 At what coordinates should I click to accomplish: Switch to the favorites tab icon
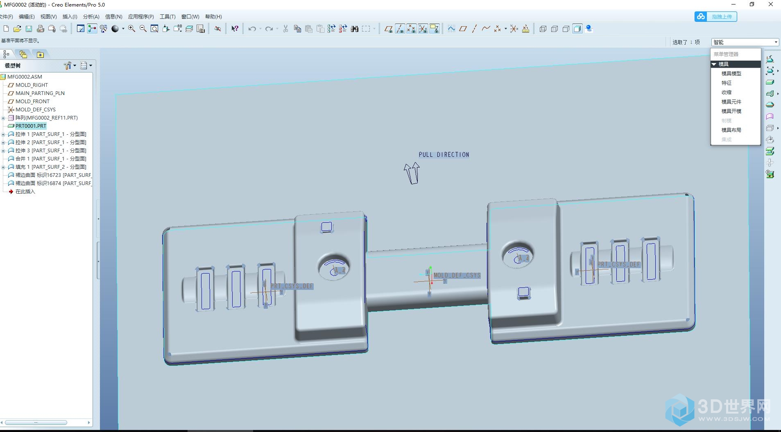pos(40,54)
